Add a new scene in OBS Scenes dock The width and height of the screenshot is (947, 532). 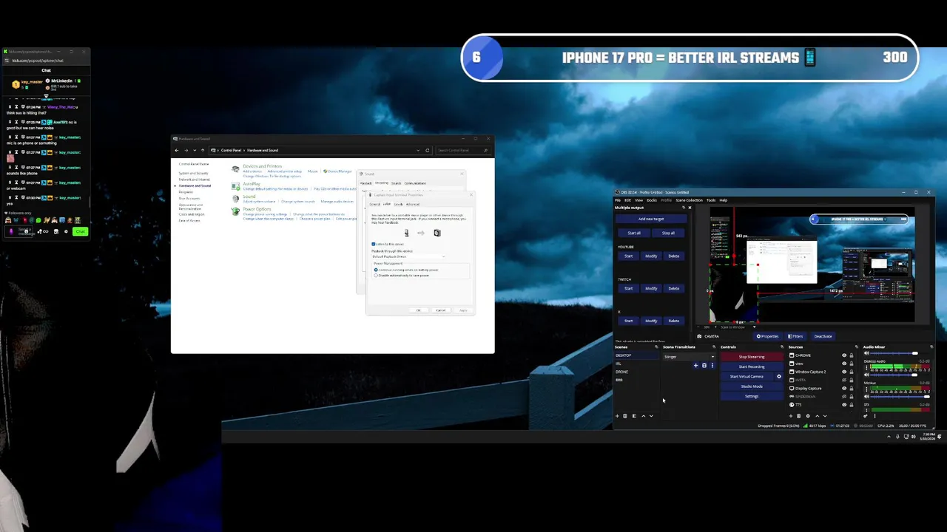point(617,416)
